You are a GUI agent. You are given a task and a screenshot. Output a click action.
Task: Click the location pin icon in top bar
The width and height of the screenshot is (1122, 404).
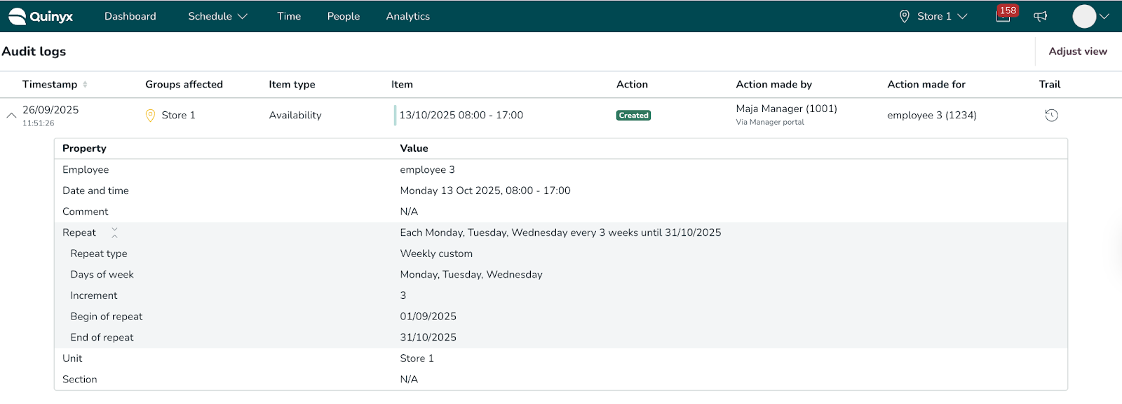point(904,16)
